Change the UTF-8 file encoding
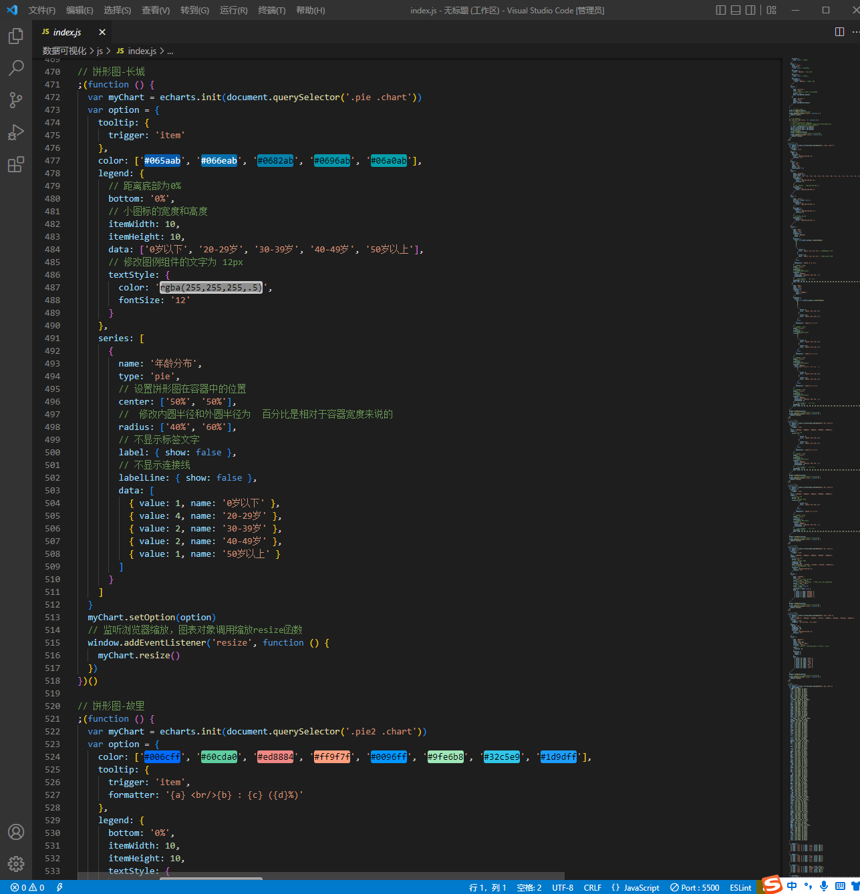 563,887
